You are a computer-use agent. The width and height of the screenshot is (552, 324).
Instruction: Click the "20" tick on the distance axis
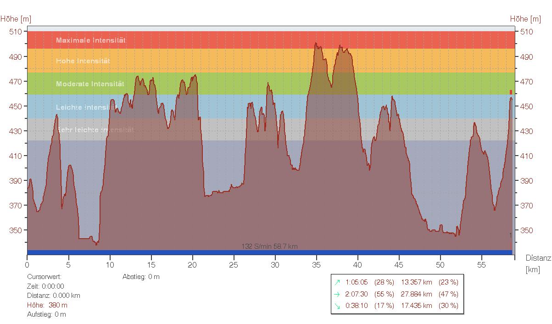(192, 265)
